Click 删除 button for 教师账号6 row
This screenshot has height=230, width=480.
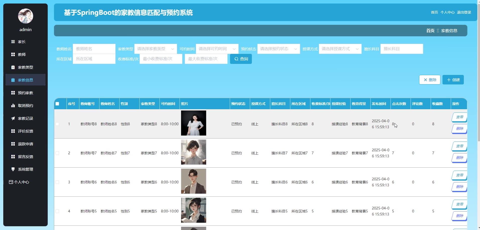[459, 187]
